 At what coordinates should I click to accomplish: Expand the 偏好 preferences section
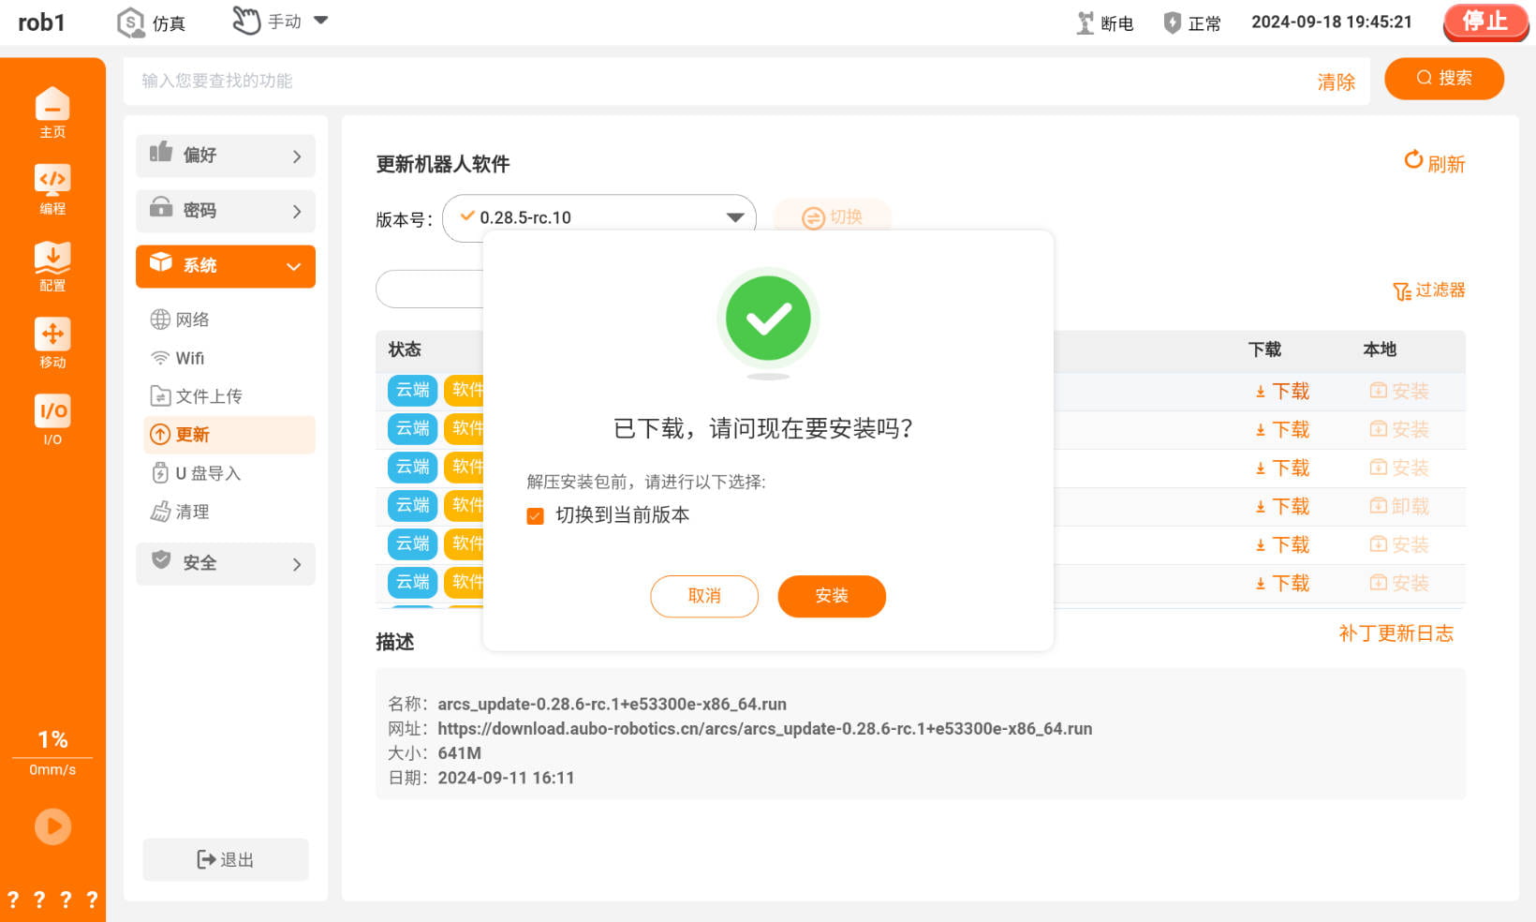(226, 156)
